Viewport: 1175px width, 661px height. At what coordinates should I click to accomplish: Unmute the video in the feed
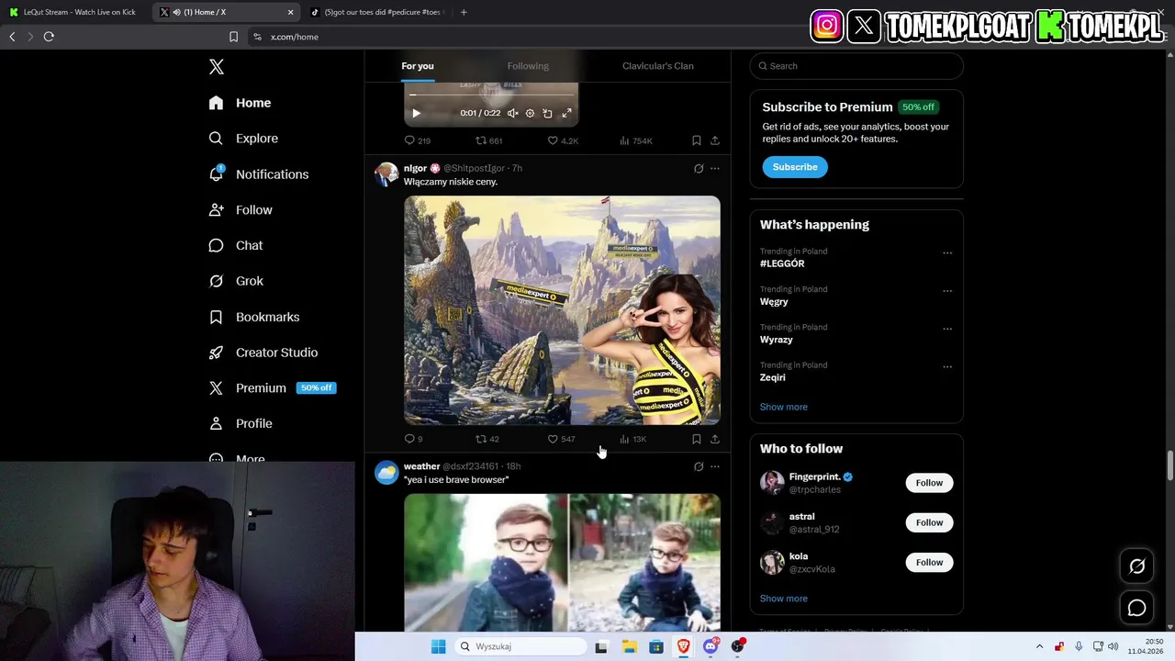pyautogui.click(x=512, y=113)
